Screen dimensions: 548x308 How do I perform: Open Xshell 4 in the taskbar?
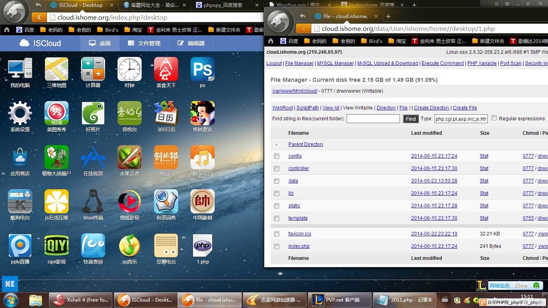pyautogui.click(x=81, y=300)
